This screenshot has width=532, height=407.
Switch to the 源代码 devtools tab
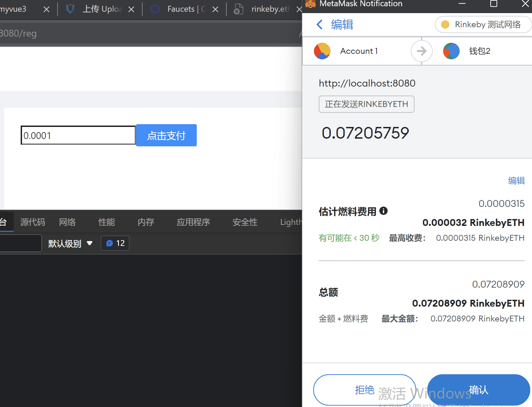33,222
